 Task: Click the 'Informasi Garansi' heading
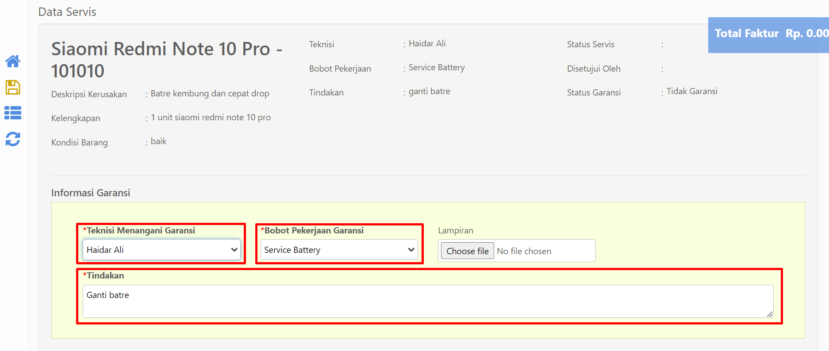pos(91,193)
